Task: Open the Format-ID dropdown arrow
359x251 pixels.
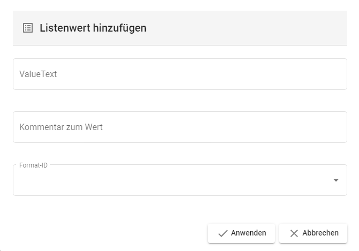Action: pyautogui.click(x=336, y=180)
